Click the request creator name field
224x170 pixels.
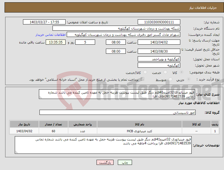pyautogui.click(x=123, y=35)
